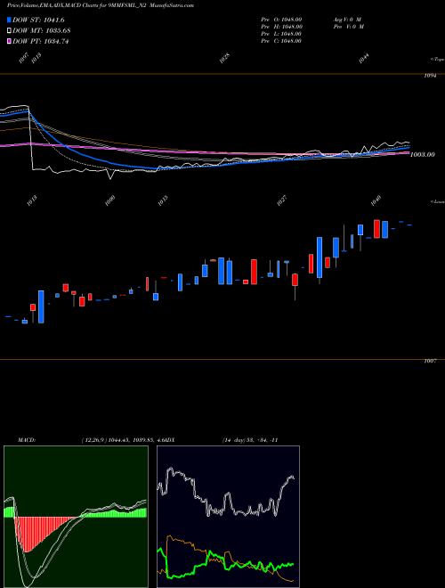Viewport: 445px width, 588px height.
Task: Click the 1040 low marker label
Action: click(376, 200)
